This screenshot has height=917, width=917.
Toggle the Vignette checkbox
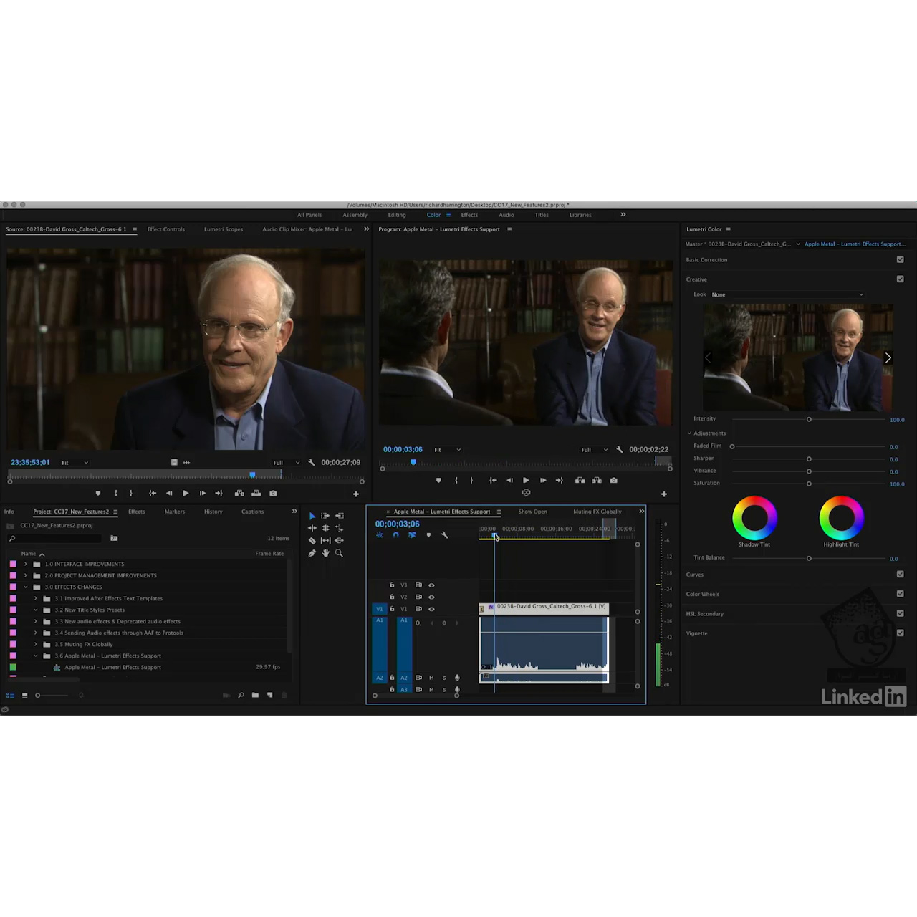point(900,633)
